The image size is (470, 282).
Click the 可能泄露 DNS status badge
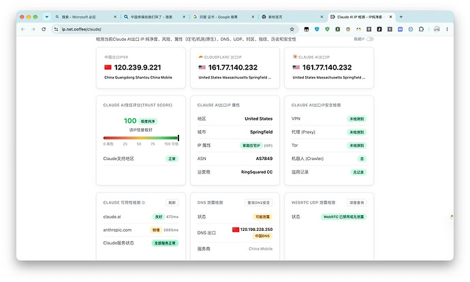pyautogui.click(x=262, y=217)
